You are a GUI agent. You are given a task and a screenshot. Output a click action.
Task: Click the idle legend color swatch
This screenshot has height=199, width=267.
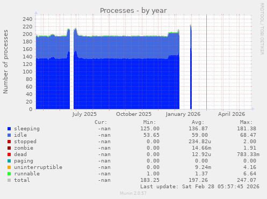coord(9,135)
